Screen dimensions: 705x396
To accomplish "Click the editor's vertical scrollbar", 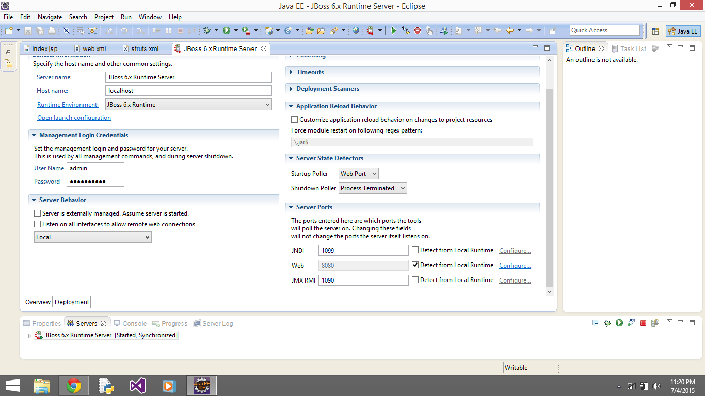I will pos(549,188).
